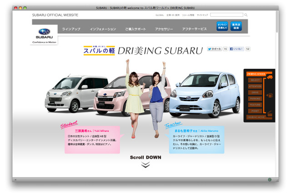Open DRI美ING MOVIE in side panel
This screenshot has height=194, width=291.
256,117
